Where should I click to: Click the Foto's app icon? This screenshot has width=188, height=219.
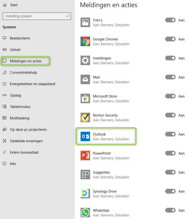tap(85, 22)
